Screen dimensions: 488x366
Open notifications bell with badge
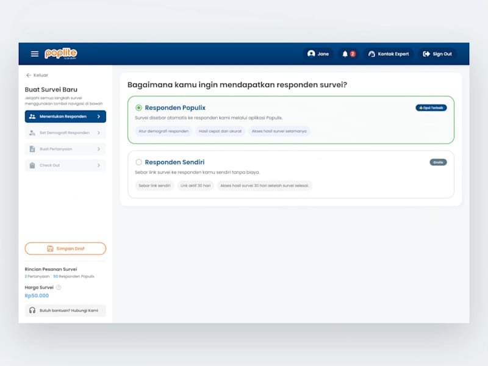tap(348, 54)
